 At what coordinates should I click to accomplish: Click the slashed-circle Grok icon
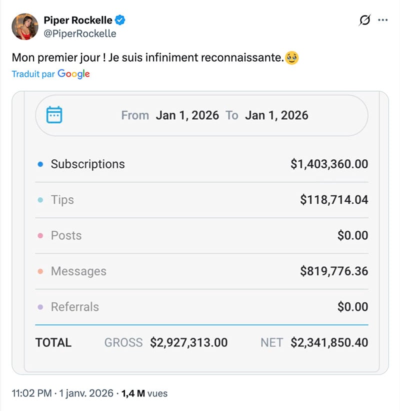[365, 21]
